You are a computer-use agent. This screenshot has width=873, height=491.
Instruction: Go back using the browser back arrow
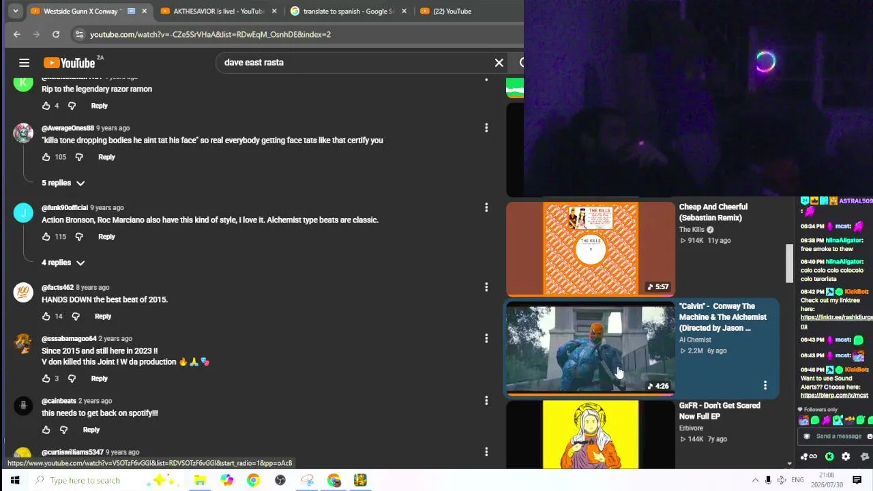[17, 34]
